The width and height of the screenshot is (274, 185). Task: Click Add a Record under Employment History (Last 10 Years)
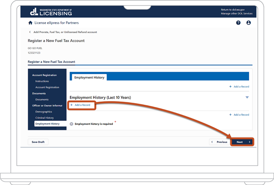pyautogui.click(x=80, y=105)
